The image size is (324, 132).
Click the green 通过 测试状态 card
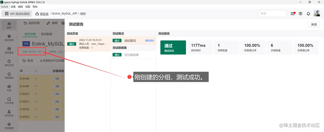click(173, 47)
